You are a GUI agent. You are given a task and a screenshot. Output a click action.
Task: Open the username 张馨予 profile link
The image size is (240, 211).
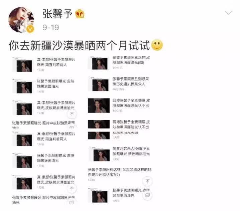click(x=57, y=14)
